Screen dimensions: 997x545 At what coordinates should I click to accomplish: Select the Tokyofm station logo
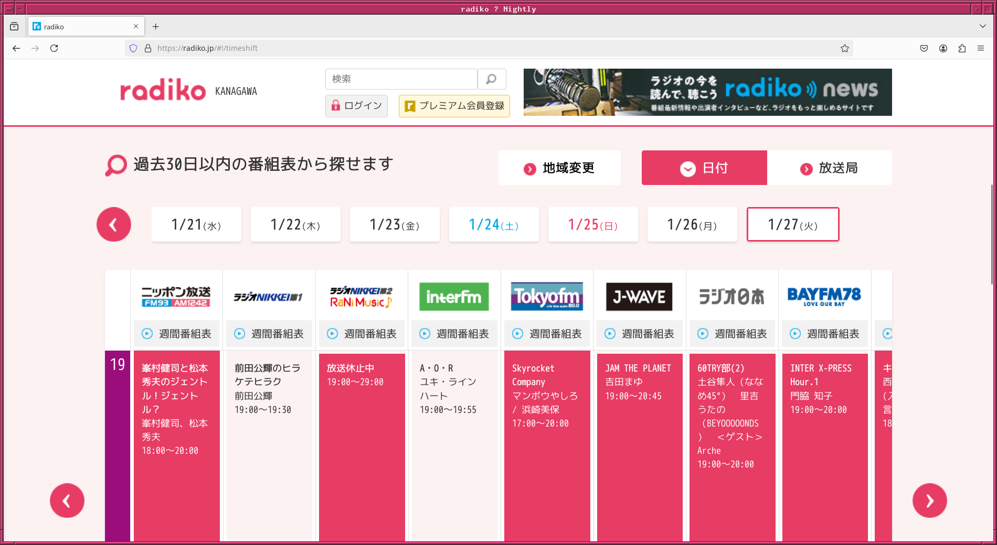tap(547, 297)
